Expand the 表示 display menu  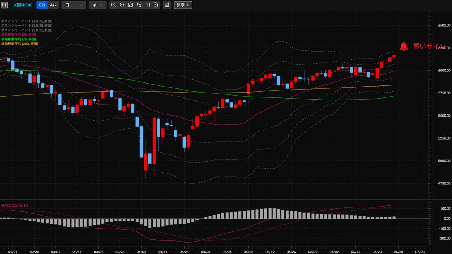point(183,5)
